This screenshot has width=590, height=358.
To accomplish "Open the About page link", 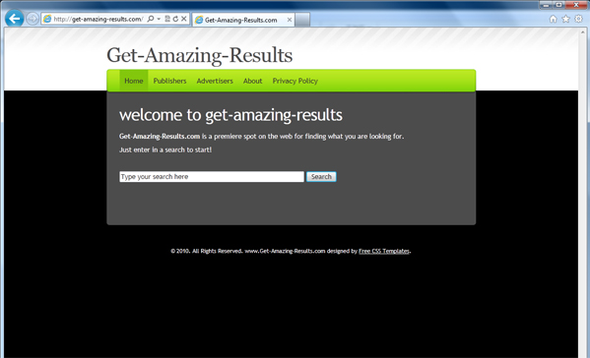I will pyautogui.click(x=252, y=81).
